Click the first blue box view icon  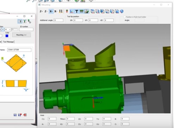click(92, 11)
